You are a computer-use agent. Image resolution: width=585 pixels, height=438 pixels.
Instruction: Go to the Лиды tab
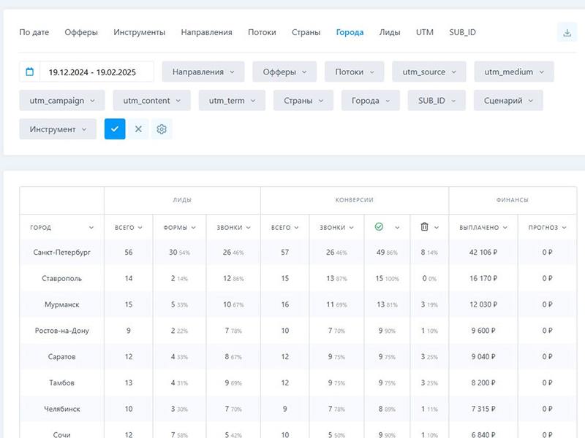point(390,32)
